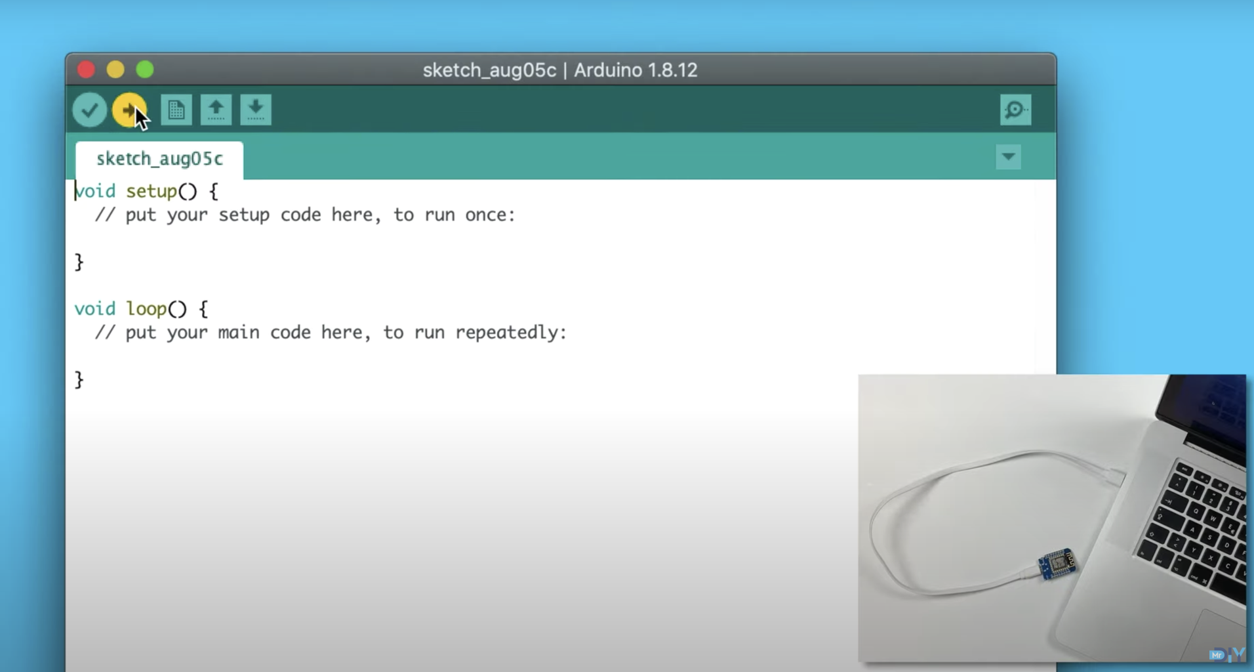Click the picture-in-picture video of the board
The height and width of the screenshot is (672, 1254).
[x=1052, y=518]
